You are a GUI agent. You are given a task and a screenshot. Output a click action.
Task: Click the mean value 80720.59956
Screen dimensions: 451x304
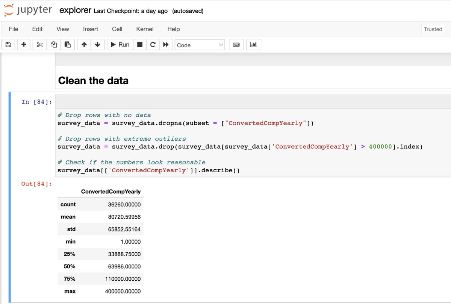pos(124,217)
